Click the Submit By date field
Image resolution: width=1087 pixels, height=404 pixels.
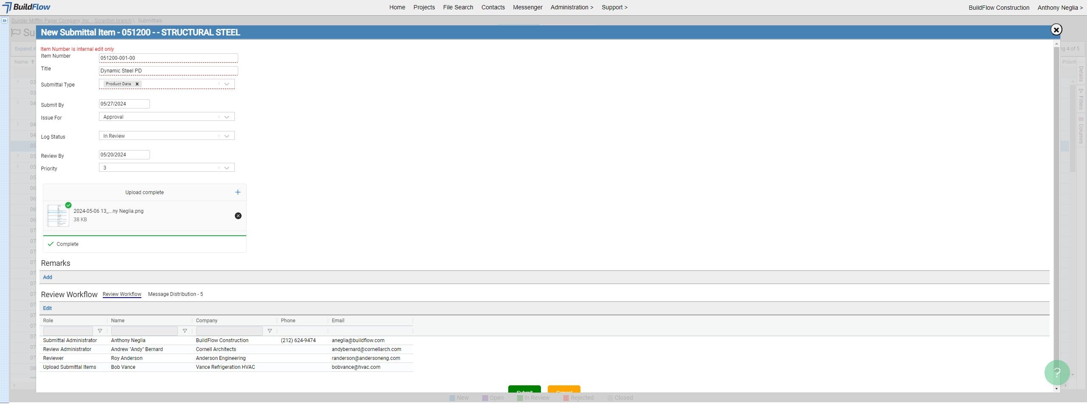tap(124, 104)
